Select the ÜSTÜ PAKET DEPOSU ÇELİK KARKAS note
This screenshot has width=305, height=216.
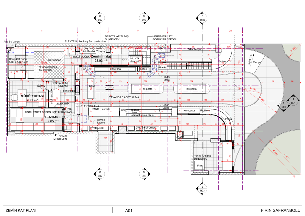[x=49, y=112]
